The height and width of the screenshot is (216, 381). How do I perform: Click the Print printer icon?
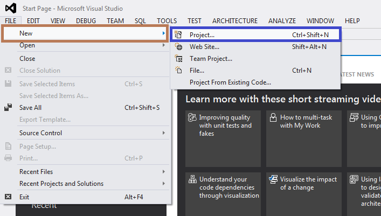8,158
